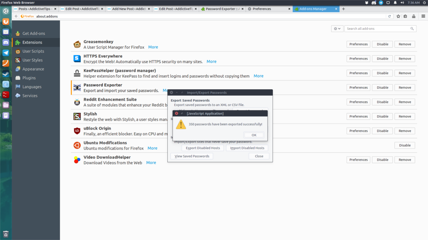Close the Import/Export Passwords dialog

pyautogui.click(x=259, y=156)
